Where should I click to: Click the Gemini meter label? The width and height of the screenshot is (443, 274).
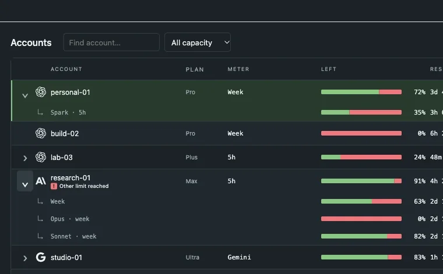(x=240, y=257)
